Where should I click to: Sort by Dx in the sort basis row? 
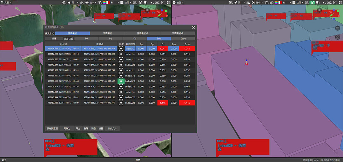click(86, 39)
